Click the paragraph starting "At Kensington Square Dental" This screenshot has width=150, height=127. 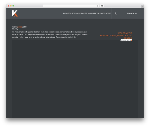pos(50,35)
